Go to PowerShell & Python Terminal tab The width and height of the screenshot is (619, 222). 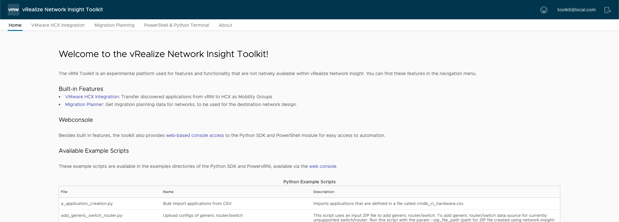click(176, 25)
